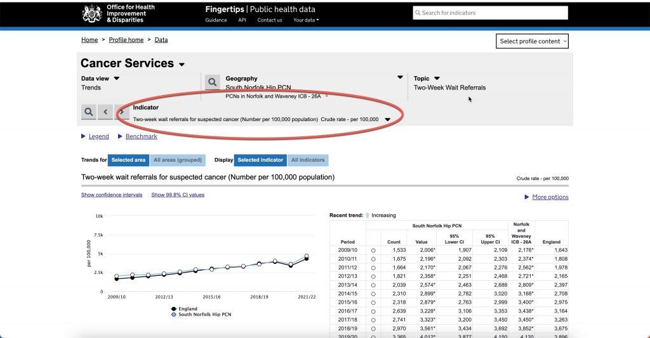Open the Select profile content dropdown
This screenshot has height=338, width=650.
pyautogui.click(x=532, y=41)
